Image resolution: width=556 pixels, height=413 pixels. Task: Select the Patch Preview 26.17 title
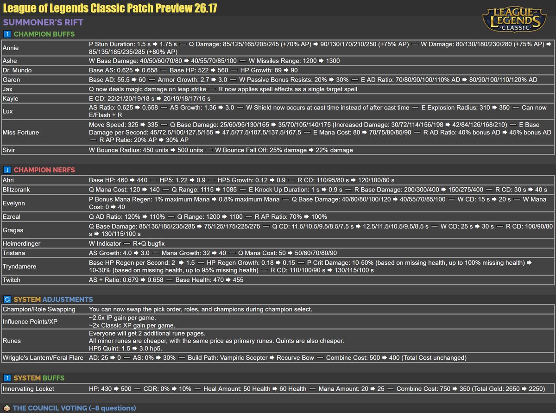tap(110, 8)
